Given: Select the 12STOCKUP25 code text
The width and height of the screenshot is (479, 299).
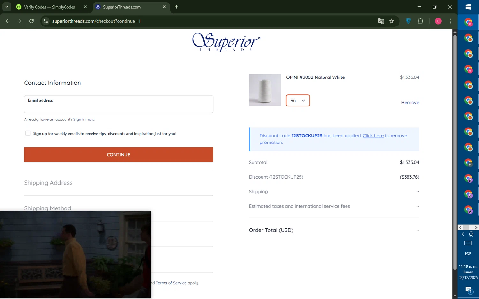Looking at the screenshot, I should point(307,135).
